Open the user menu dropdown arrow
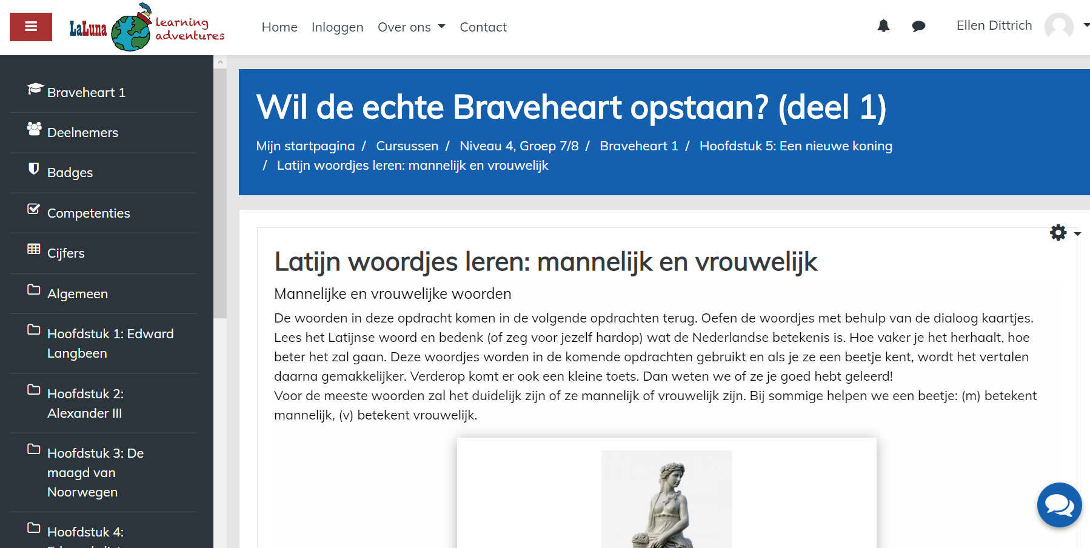1090x548 pixels. [1086, 25]
